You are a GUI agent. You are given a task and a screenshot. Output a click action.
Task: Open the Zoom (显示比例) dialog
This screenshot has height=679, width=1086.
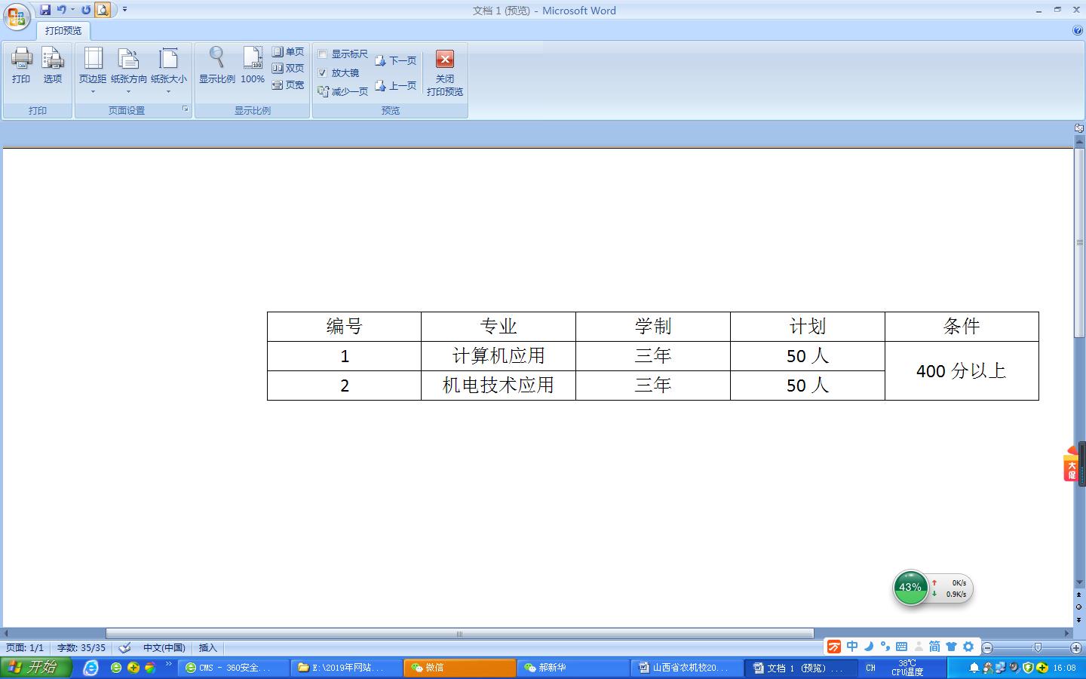(216, 65)
